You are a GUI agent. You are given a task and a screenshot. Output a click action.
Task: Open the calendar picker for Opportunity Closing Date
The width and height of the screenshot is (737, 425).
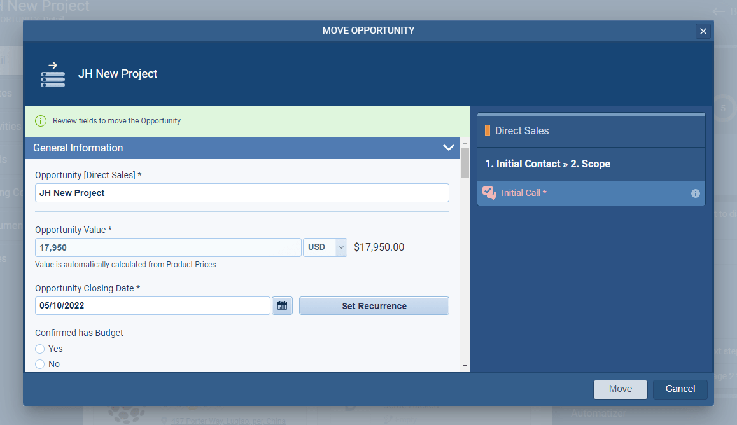tap(282, 305)
